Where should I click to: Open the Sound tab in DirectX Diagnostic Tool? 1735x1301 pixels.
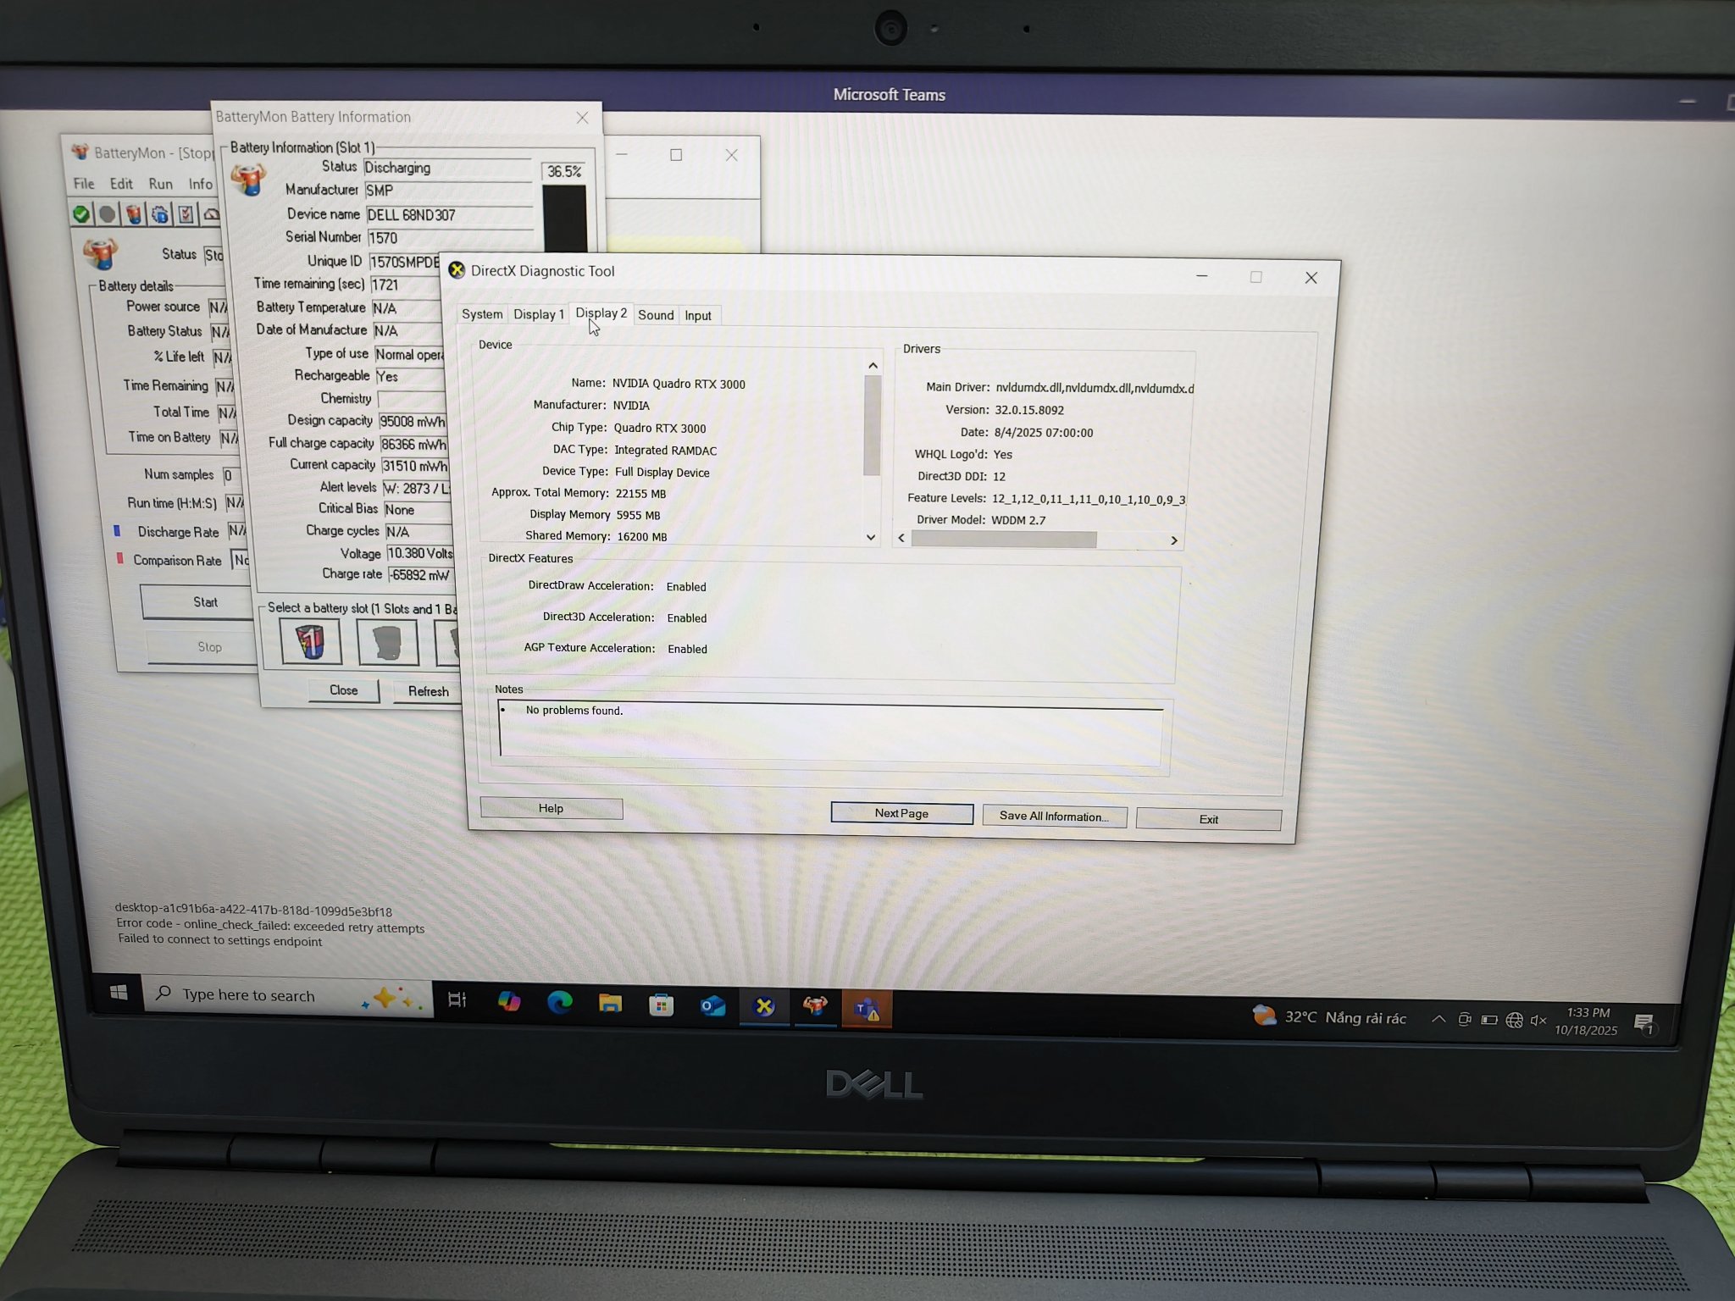(656, 315)
